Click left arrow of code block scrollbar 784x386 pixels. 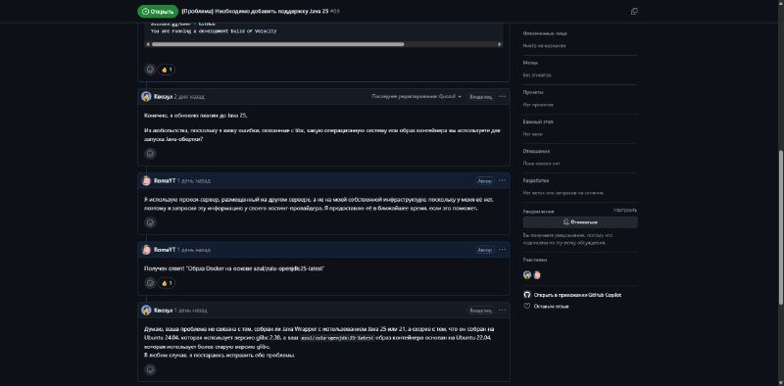[148, 44]
